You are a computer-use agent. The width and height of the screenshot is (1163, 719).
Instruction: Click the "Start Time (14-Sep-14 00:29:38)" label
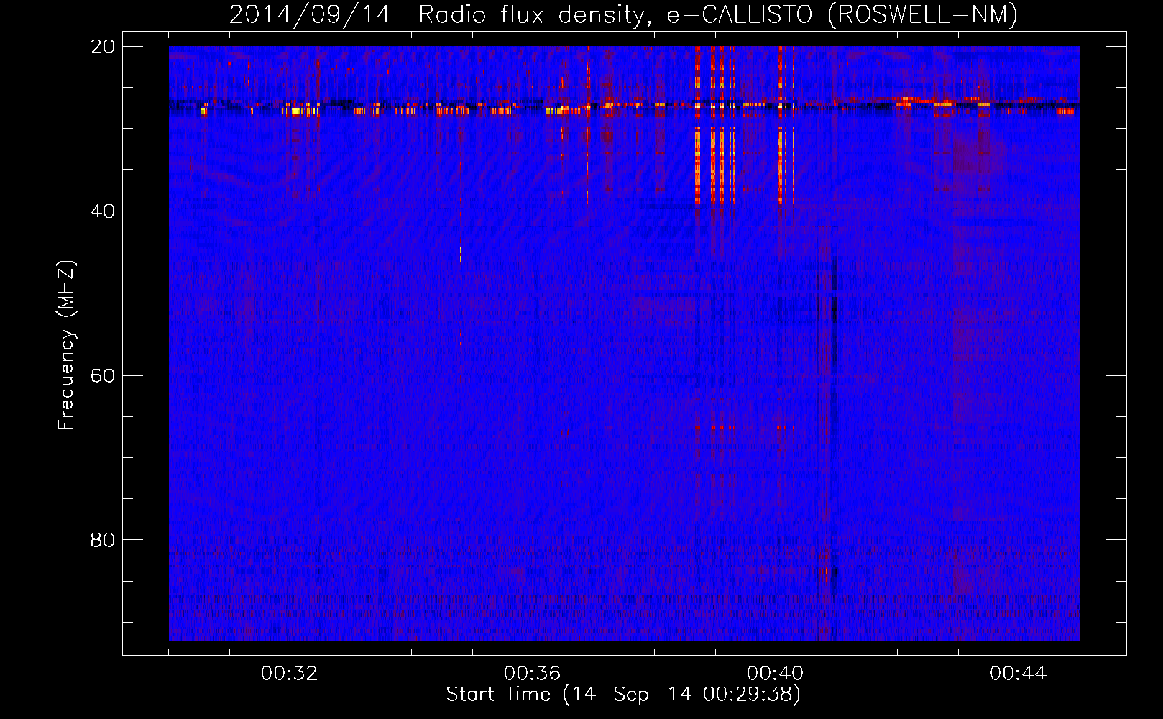coord(623,695)
